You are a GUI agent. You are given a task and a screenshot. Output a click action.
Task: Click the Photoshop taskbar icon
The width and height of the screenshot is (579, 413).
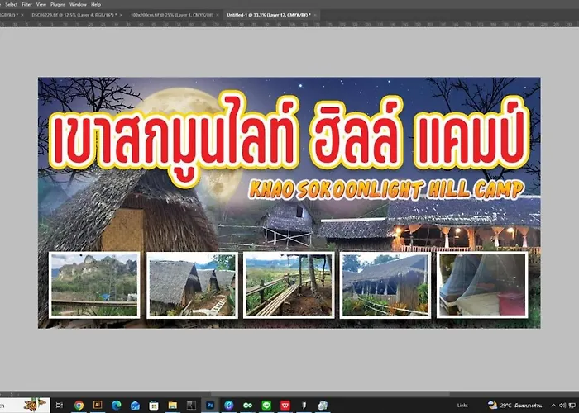pos(210,406)
